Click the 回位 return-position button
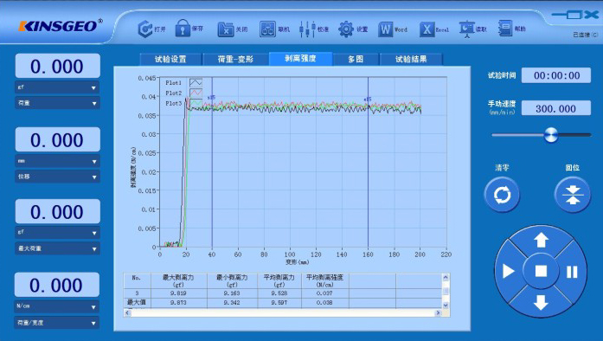Viewport: 603px width, 341px height. click(x=572, y=195)
